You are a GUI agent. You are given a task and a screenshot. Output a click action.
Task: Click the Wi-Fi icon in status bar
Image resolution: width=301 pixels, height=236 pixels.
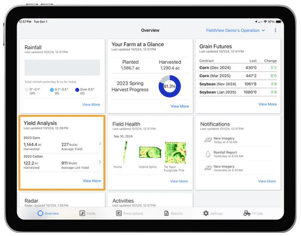pos(265,22)
